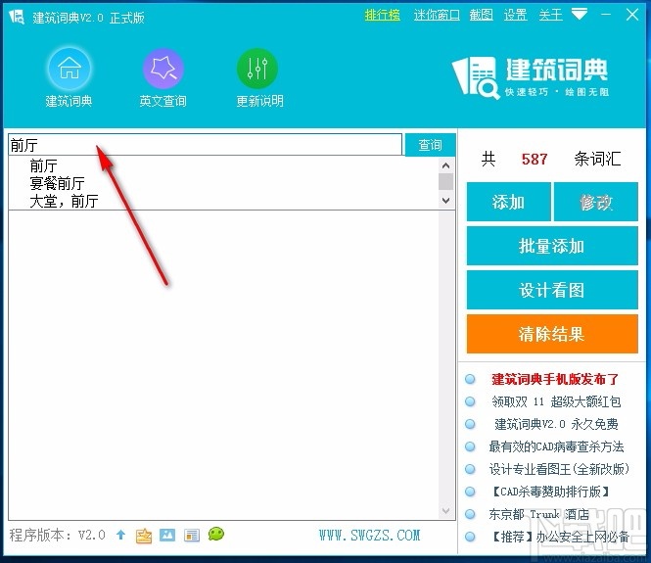
Task: Click the 查询 search button
Action: tap(430, 145)
